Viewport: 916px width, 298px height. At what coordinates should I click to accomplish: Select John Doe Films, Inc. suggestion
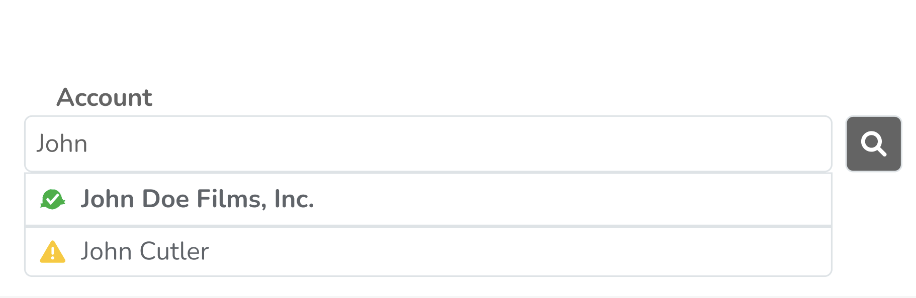[428, 200]
